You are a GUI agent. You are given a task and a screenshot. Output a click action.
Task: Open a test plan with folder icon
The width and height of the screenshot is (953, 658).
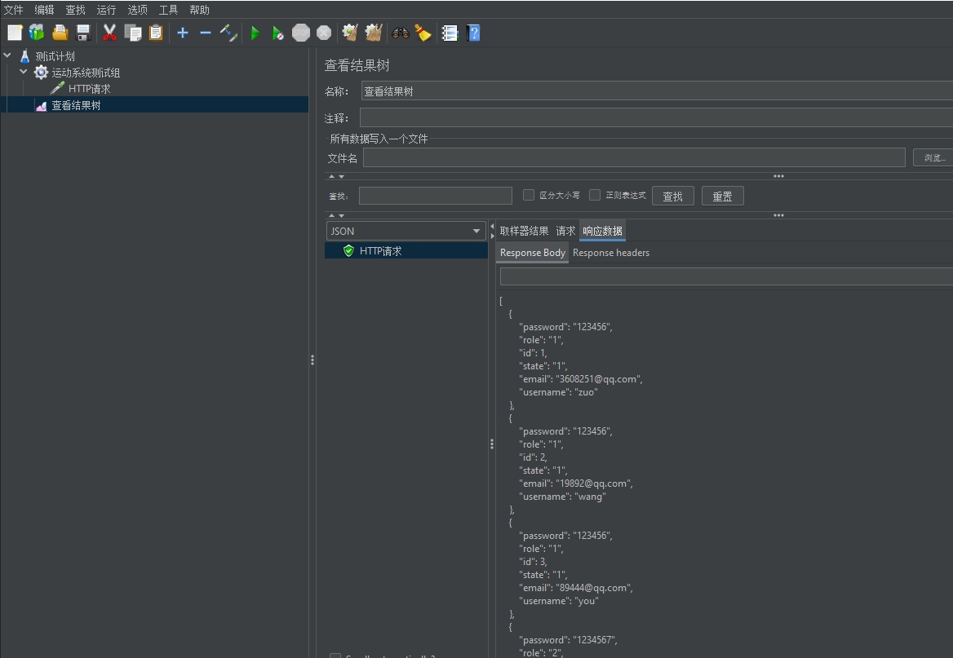click(x=60, y=33)
